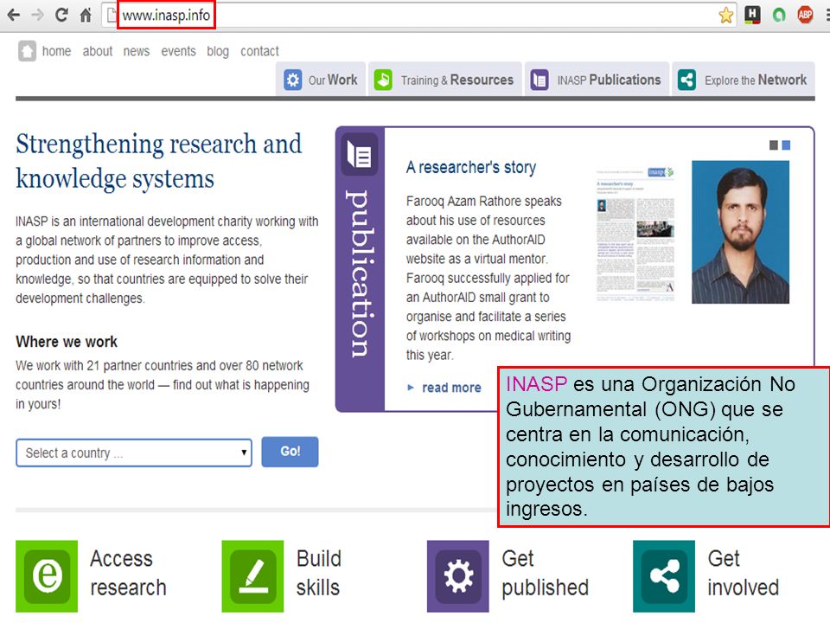Open the Adblock Plus ABP icon
Viewport: 830px width, 623px height.
pos(805,15)
